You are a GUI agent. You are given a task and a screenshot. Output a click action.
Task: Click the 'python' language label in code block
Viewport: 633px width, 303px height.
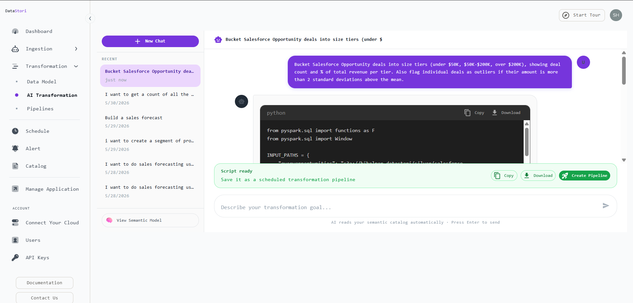[276, 113]
